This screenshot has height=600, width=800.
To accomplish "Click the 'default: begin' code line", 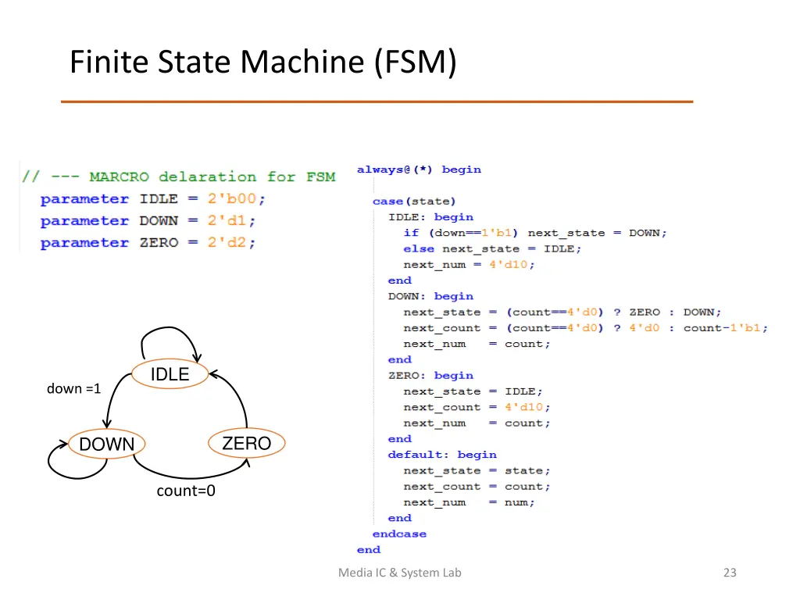I will click(442, 455).
